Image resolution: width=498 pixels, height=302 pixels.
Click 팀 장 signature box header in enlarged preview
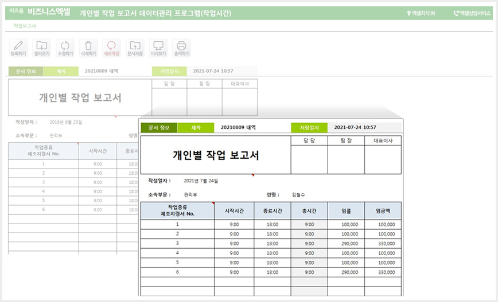346,140
